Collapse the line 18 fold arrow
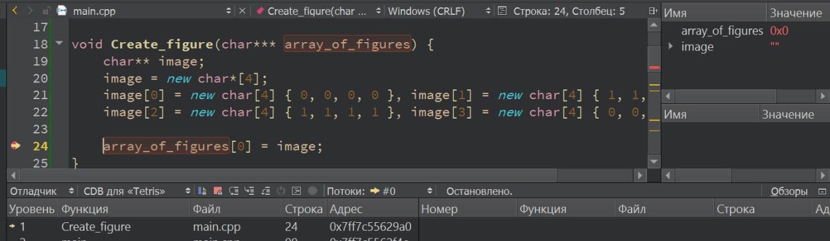 [x=60, y=44]
